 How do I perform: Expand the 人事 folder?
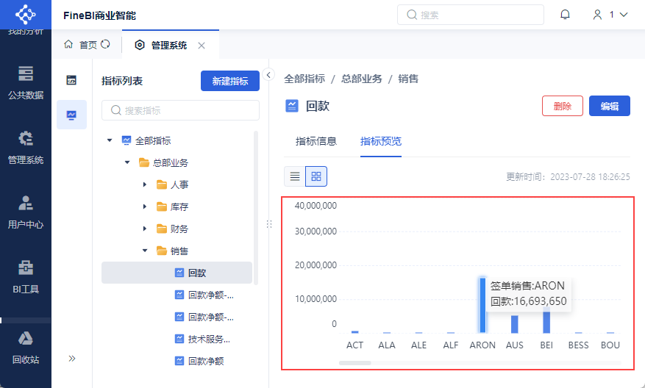[145, 184]
